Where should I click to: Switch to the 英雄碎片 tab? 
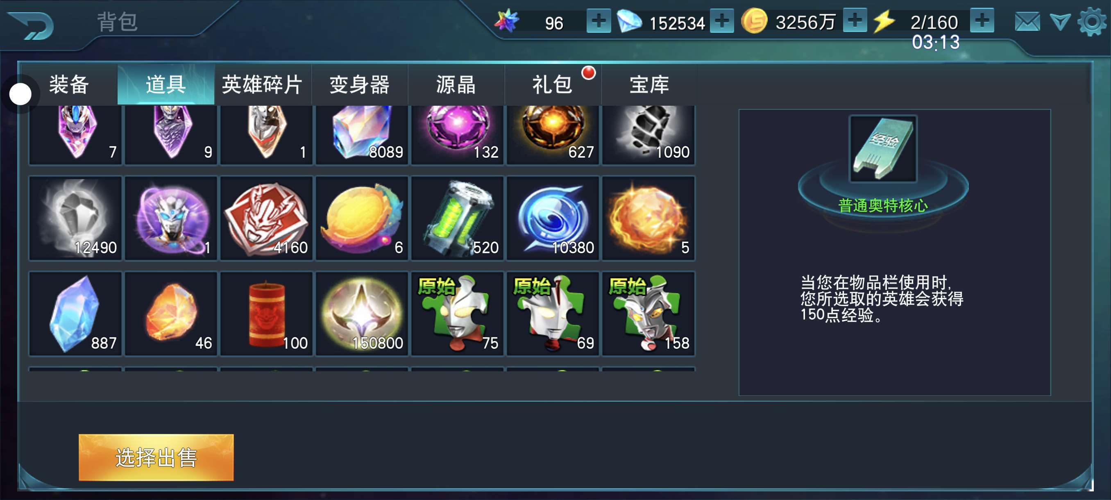pos(262,84)
